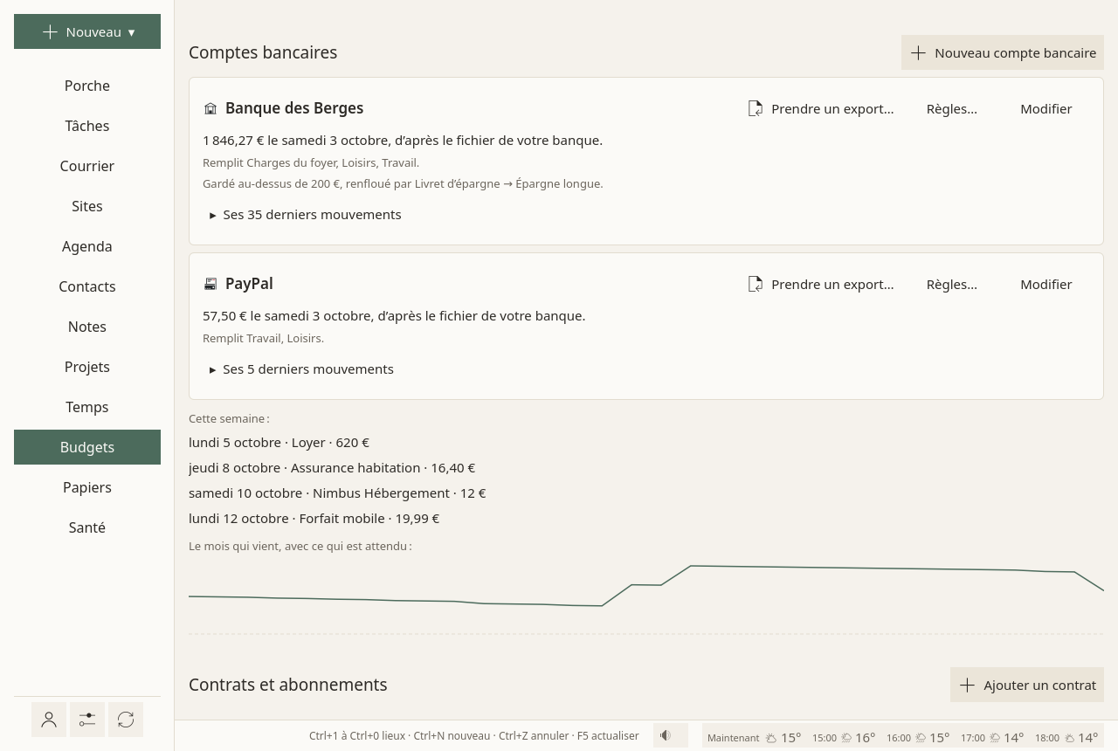Select Budgets in the sidebar

coord(87,447)
